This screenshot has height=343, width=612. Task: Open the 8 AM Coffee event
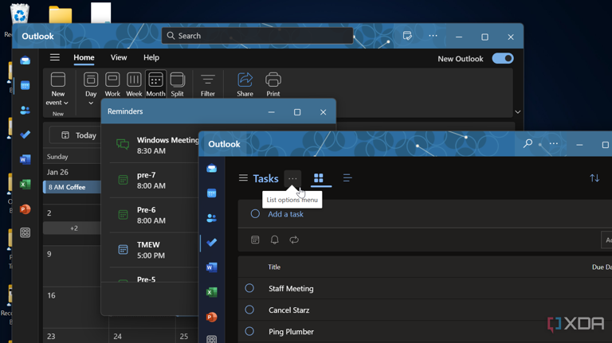pos(73,187)
